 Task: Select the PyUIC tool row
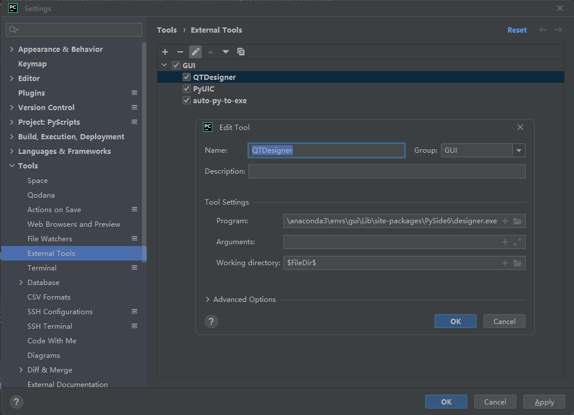360,89
